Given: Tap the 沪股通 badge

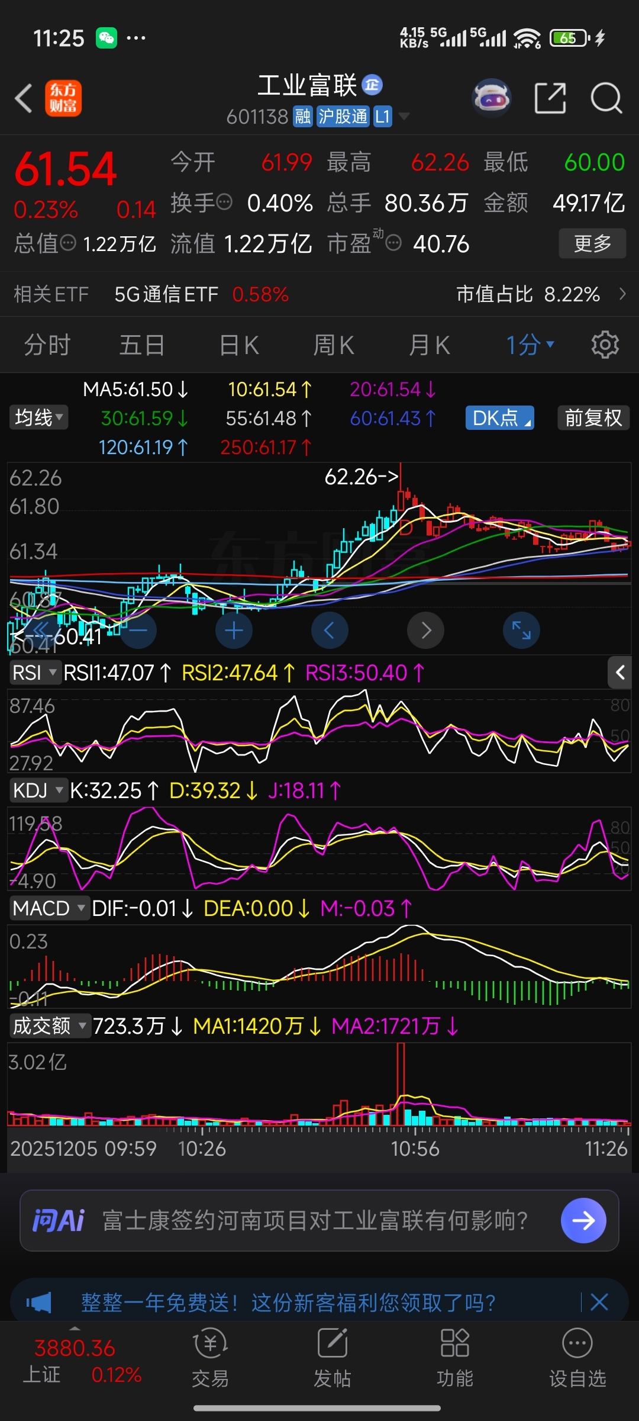Looking at the screenshot, I should [x=343, y=117].
